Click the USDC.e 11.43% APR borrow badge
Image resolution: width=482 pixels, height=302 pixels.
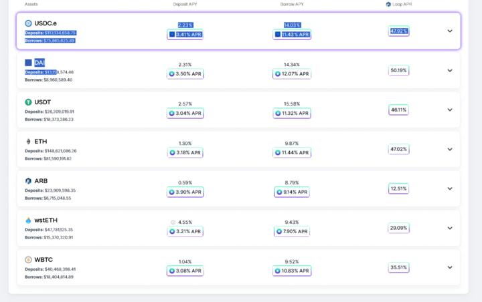(x=292, y=34)
